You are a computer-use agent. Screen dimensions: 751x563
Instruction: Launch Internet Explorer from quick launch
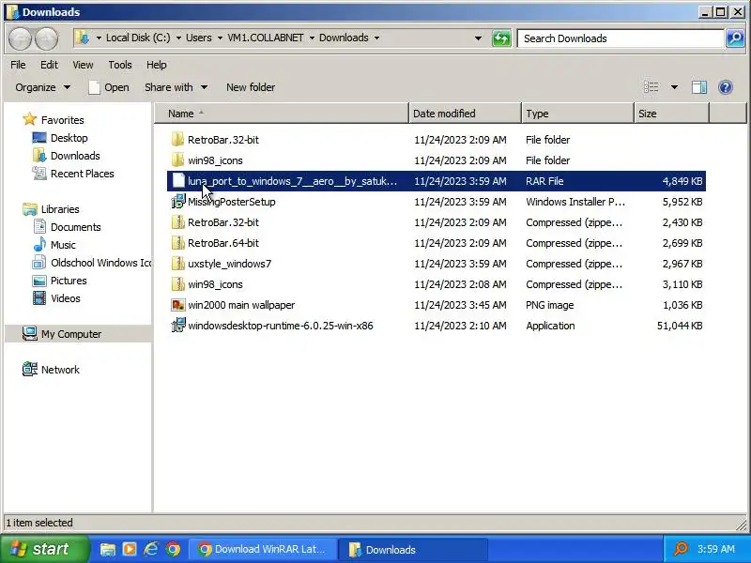click(151, 549)
